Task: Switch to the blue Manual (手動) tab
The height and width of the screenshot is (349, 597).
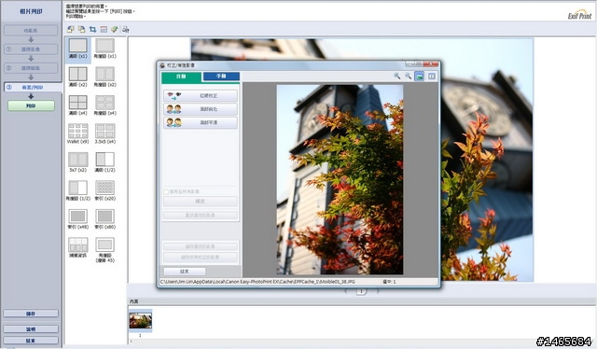Action: (x=221, y=77)
